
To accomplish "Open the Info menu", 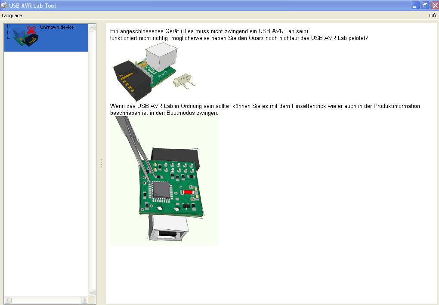I will pyautogui.click(x=433, y=15).
